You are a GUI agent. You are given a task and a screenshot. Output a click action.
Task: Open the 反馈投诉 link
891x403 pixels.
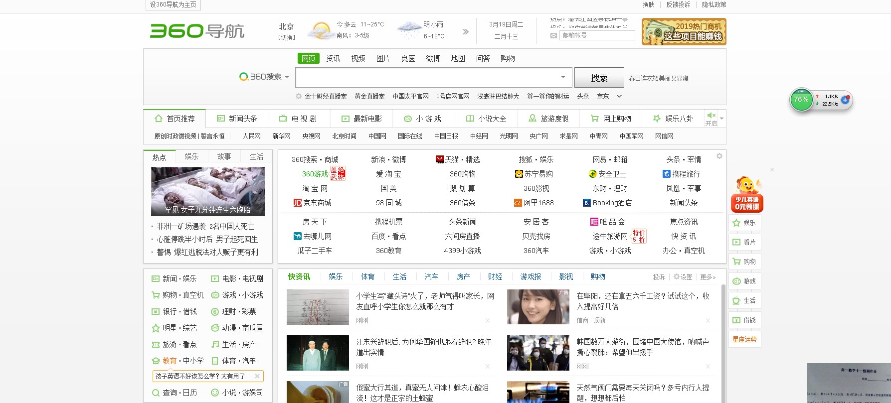678,4
